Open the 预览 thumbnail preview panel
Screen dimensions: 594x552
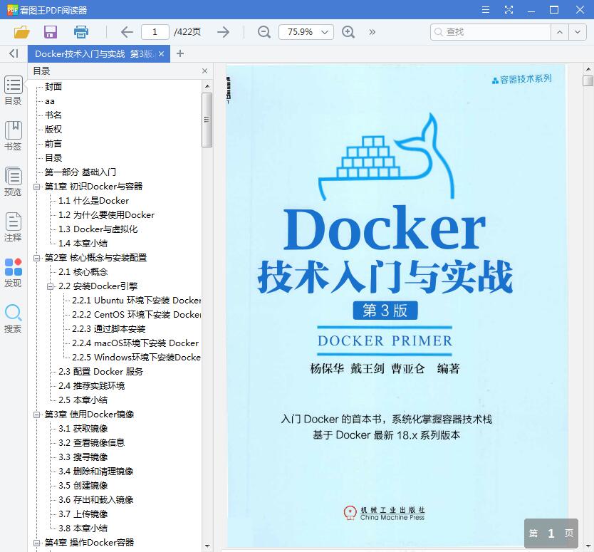point(14,182)
